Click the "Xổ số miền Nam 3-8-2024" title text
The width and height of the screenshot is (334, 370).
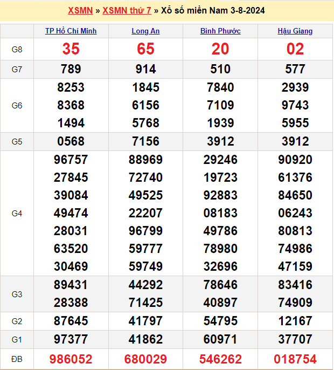[x=213, y=11]
